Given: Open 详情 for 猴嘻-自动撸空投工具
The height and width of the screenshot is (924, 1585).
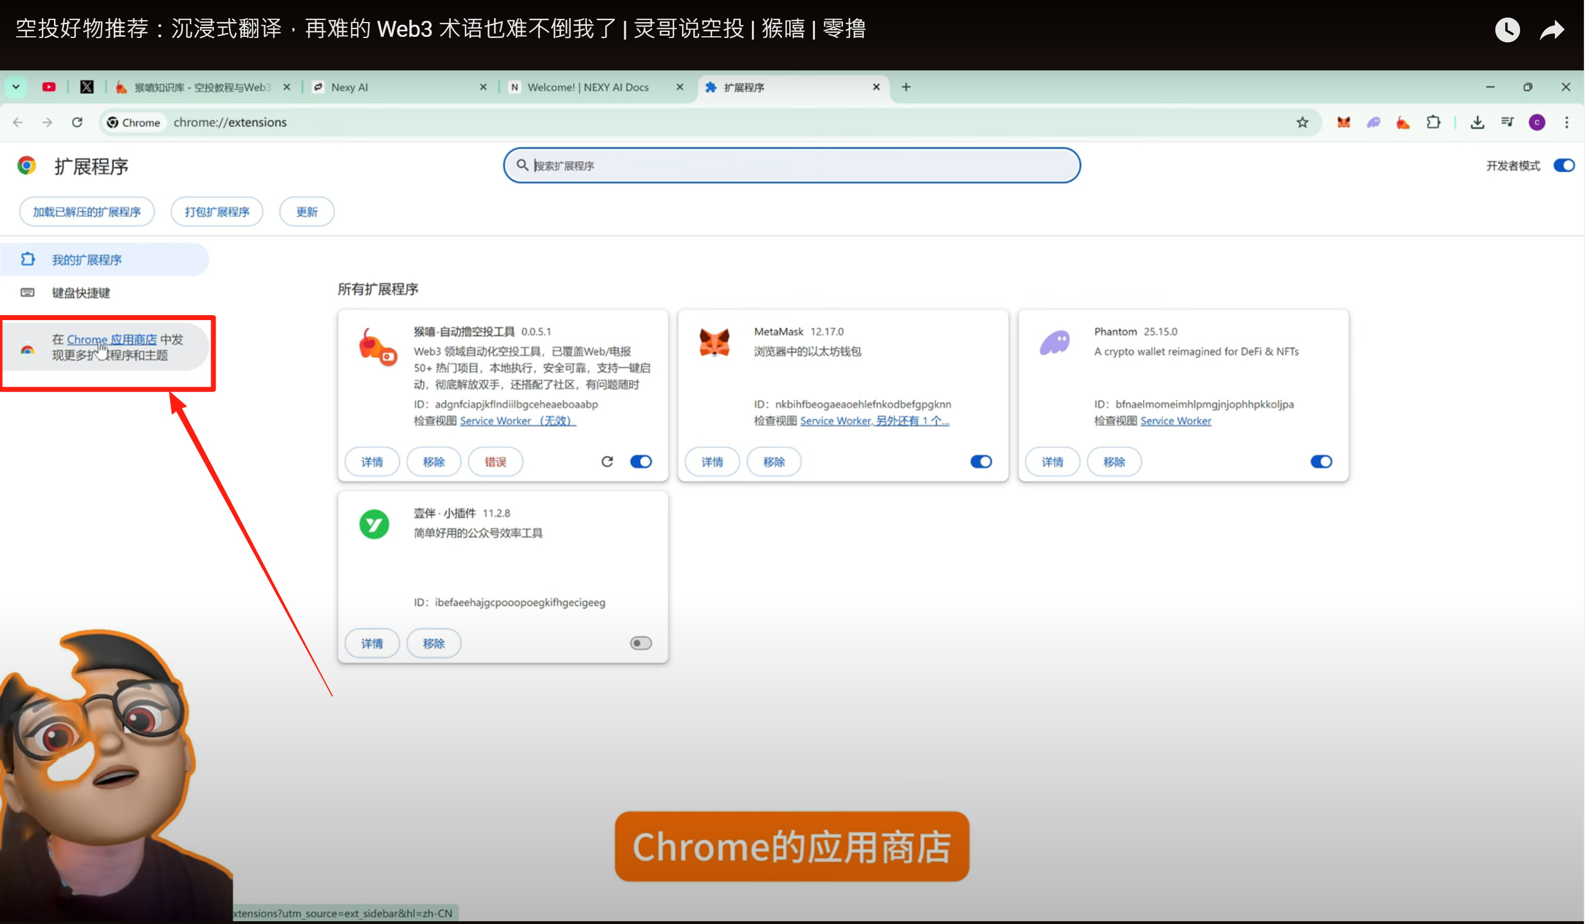Looking at the screenshot, I should (x=372, y=461).
